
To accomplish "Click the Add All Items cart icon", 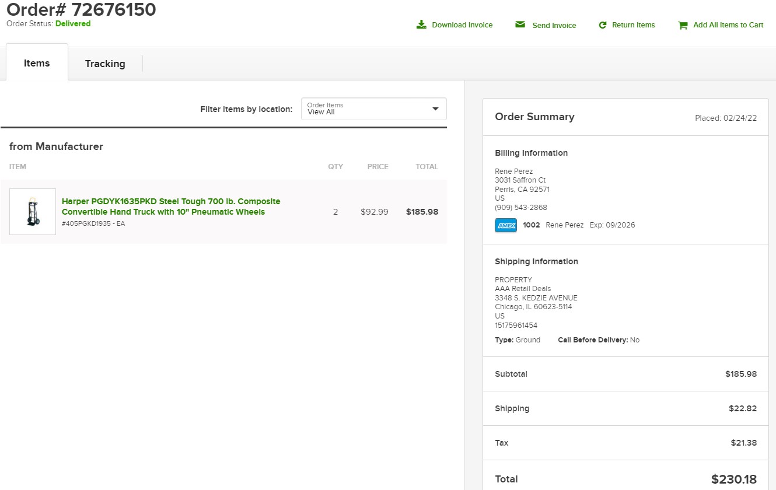I will 683,25.
